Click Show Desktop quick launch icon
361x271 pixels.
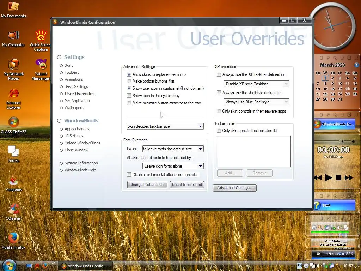[x=29, y=266]
